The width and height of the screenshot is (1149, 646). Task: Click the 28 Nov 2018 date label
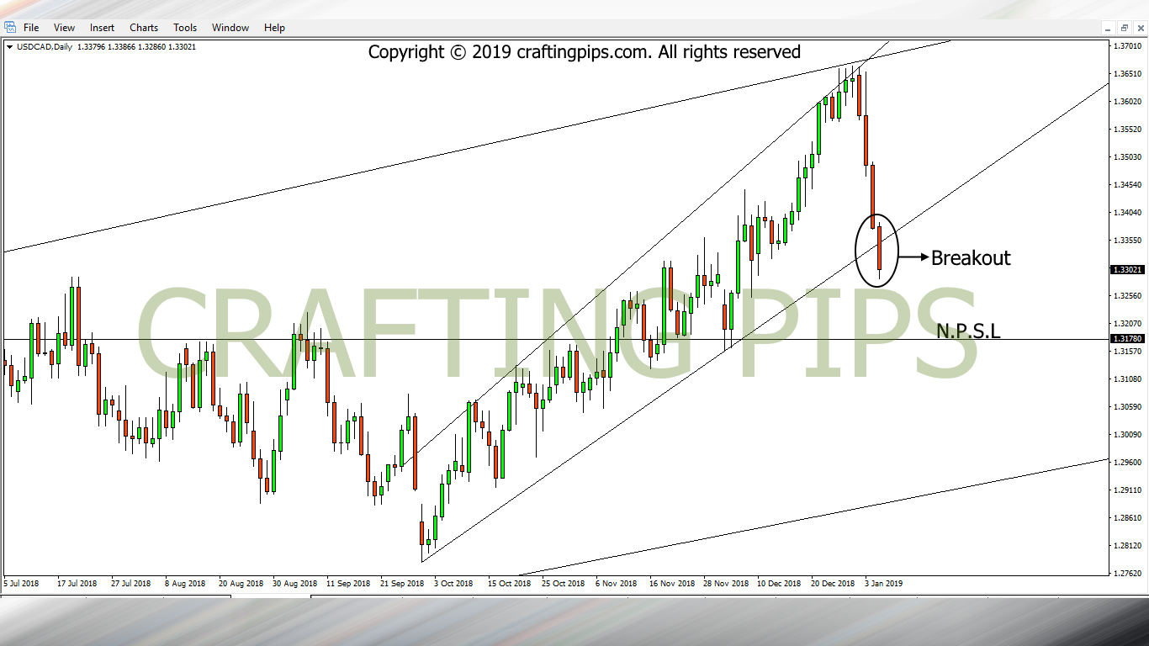coord(726,583)
